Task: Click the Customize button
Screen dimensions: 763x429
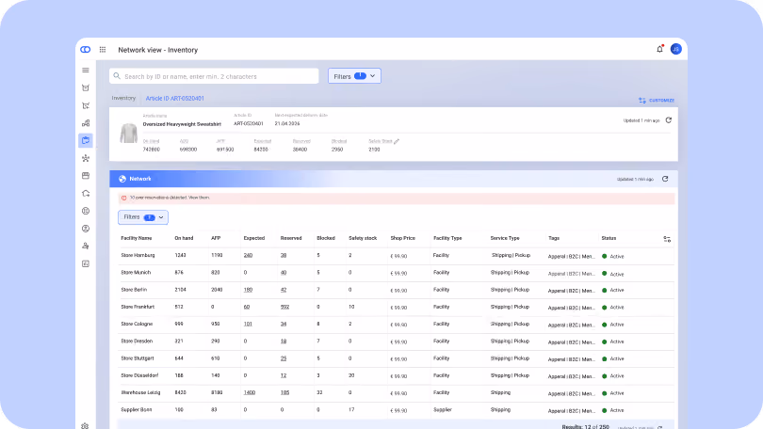Action: 657,100
